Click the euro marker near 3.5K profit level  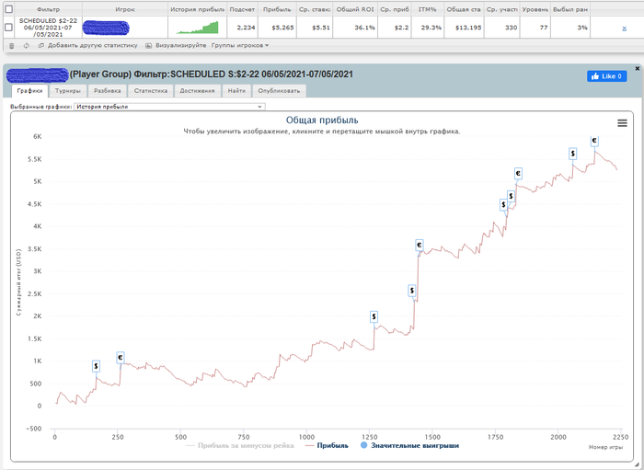pyautogui.click(x=420, y=245)
